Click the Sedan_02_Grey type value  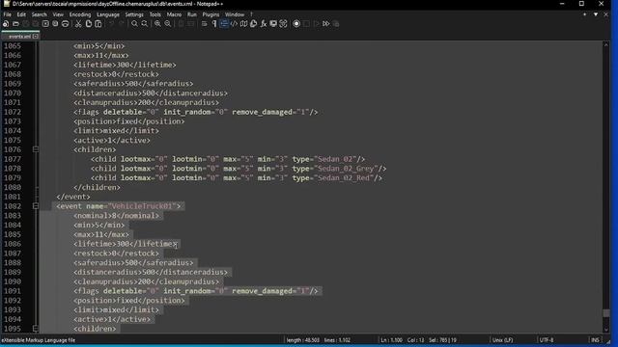pyautogui.click(x=346, y=169)
